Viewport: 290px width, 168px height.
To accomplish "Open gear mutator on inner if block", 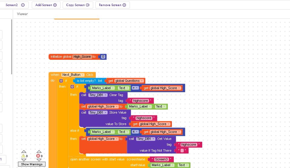I will point(72,87).
